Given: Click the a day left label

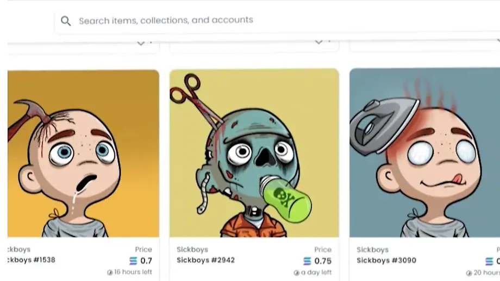Looking at the screenshot, I should point(316,272).
